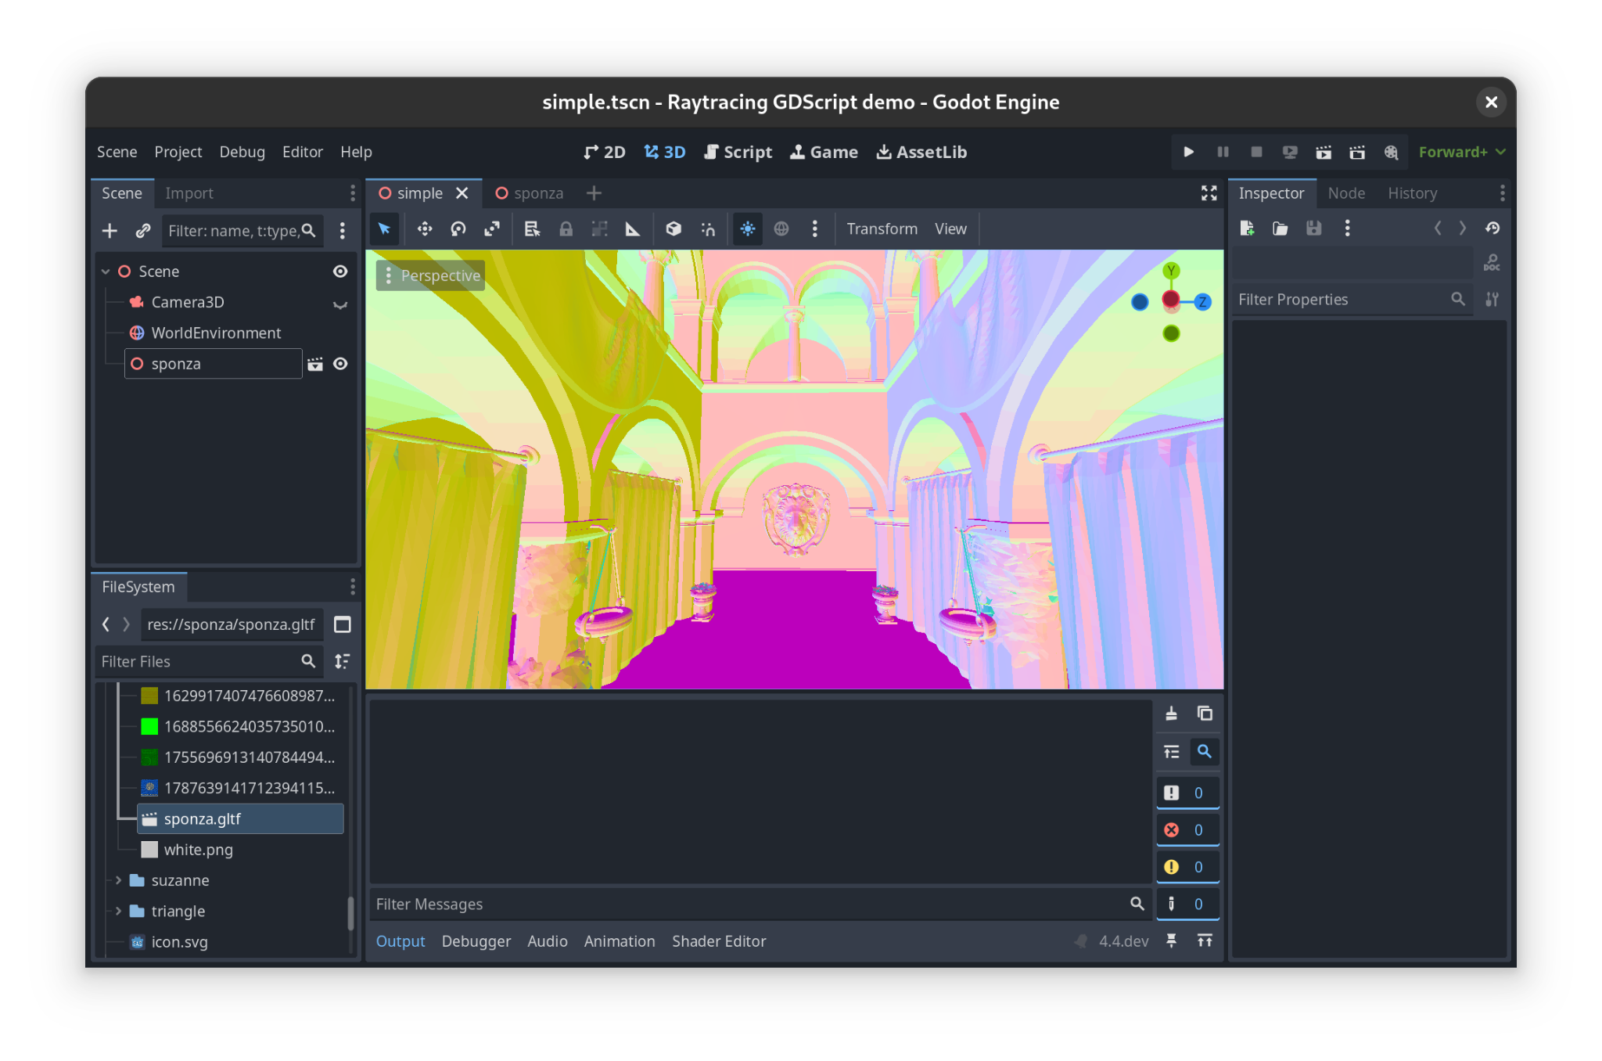This screenshot has height=1061, width=1602.
Task: Toggle preview sunlight in viewport
Action: pyautogui.click(x=748, y=229)
